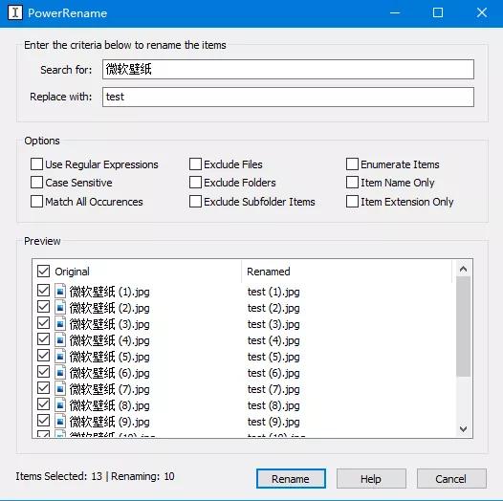Uncheck the 微软壁纸 (2).jpg row checkbox
503x501 pixels.
click(x=43, y=307)
